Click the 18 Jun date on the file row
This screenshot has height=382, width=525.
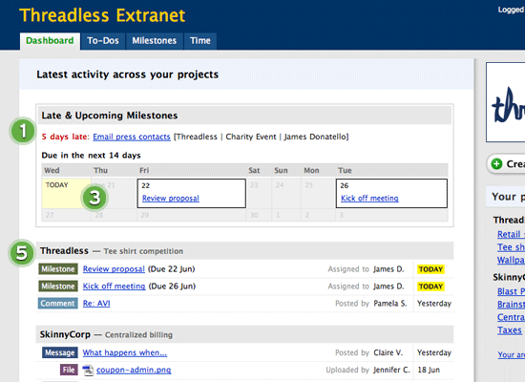coord(429,370)
